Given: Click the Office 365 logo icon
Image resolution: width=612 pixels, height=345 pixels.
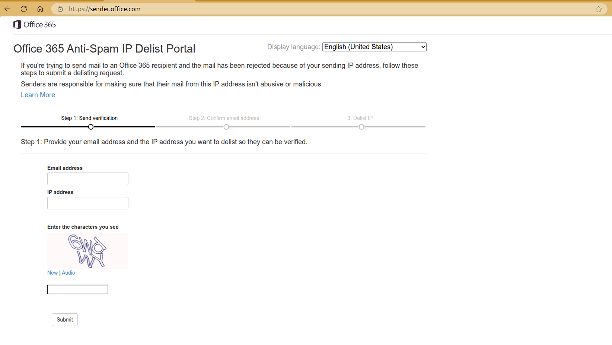Looking at the screenshot, I should click(x=17, y=25).
